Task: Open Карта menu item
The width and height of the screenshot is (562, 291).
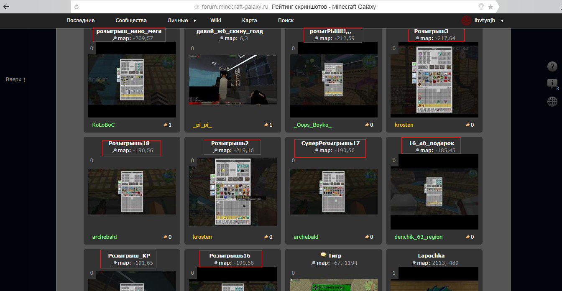Action: (249, 20)
